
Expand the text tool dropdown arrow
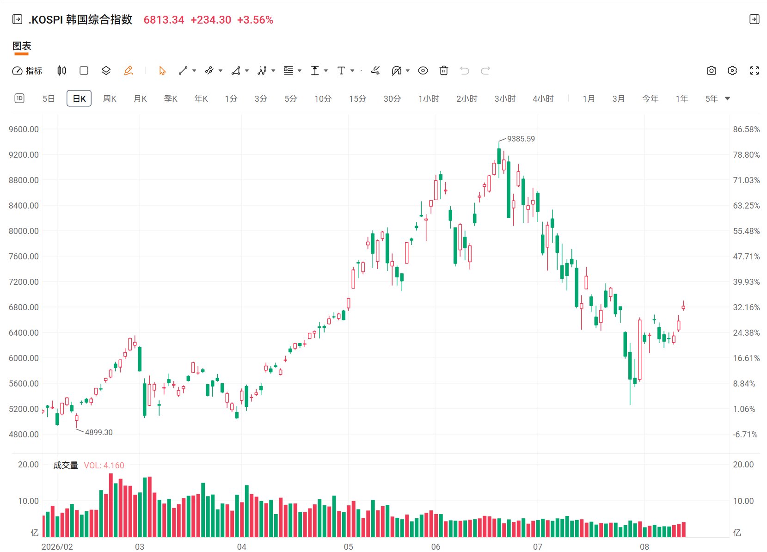click(352, 71)
